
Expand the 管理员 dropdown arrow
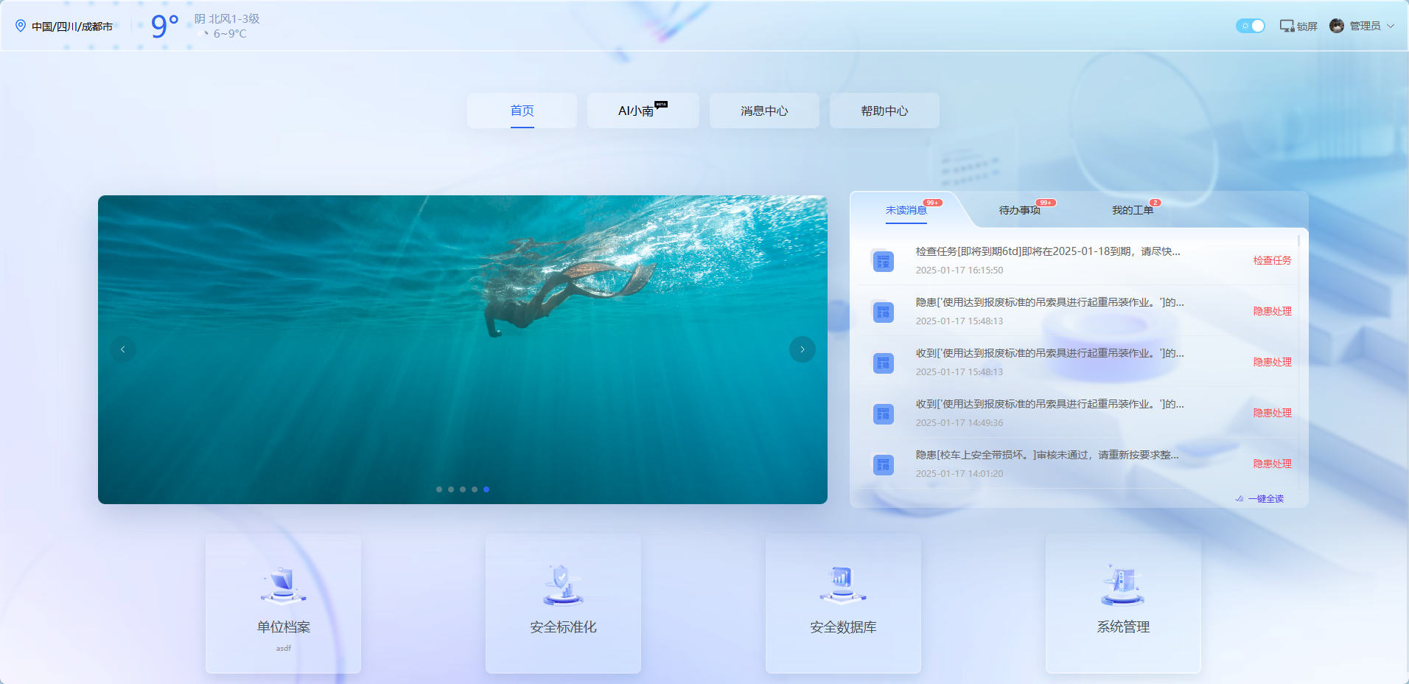click(x=1391, y=26)
